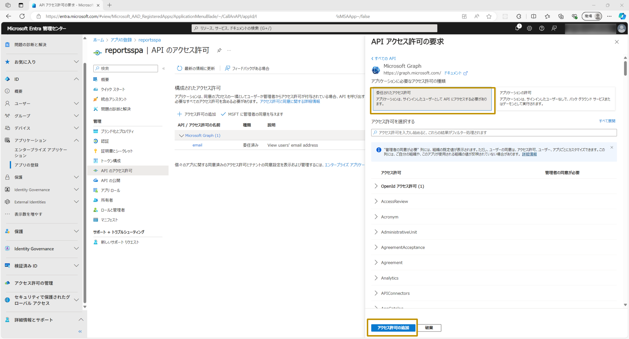Viewport: 629px width, 339px height.
Task: Pin the reportsspa blade
Action: (219, 50)
